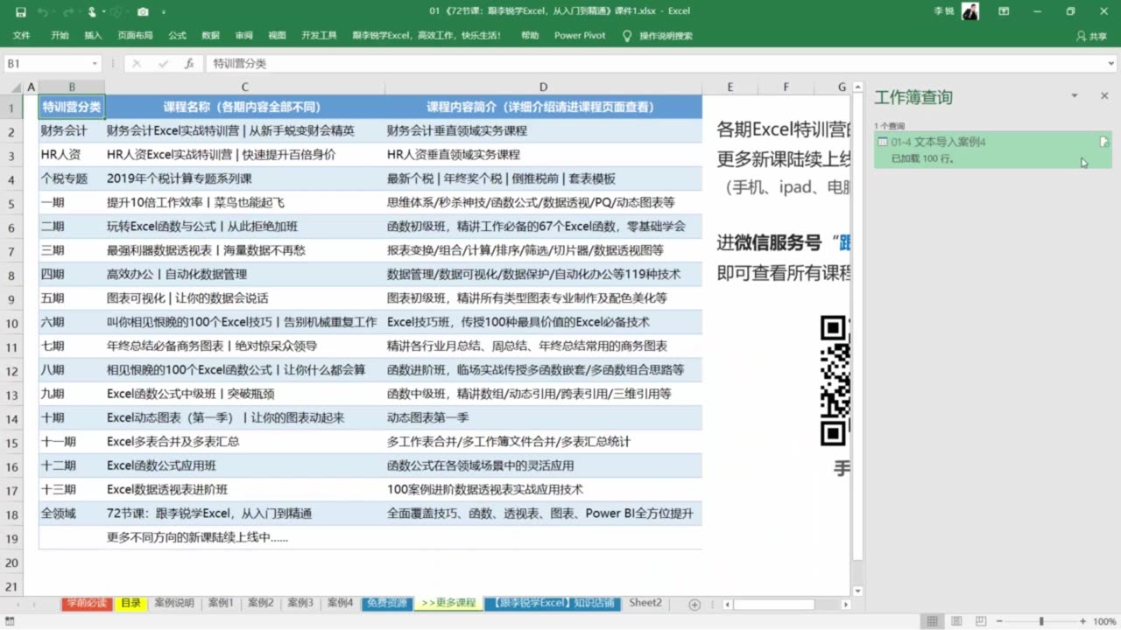1121x630 pixels.
Task: Add a new sheet with the plus icon
Action: (694, 605)
